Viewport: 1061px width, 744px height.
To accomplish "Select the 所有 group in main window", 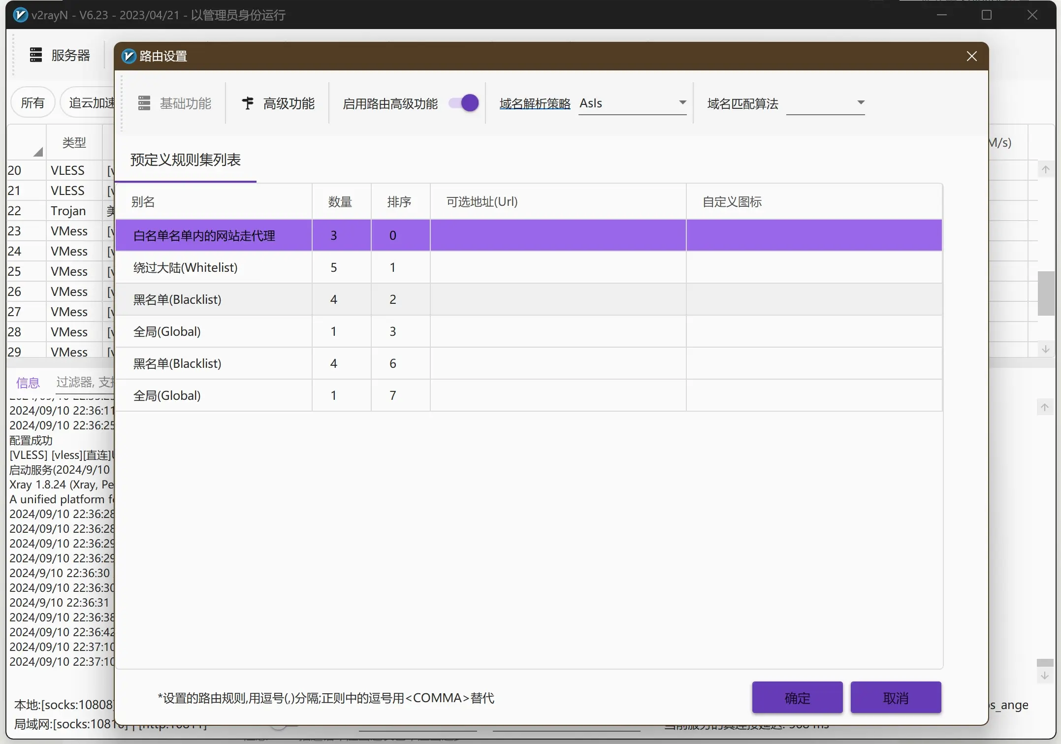I will tap(32, 102).
